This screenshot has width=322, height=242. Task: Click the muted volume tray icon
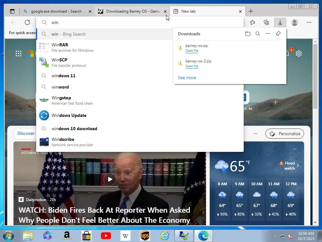point(290,236)
